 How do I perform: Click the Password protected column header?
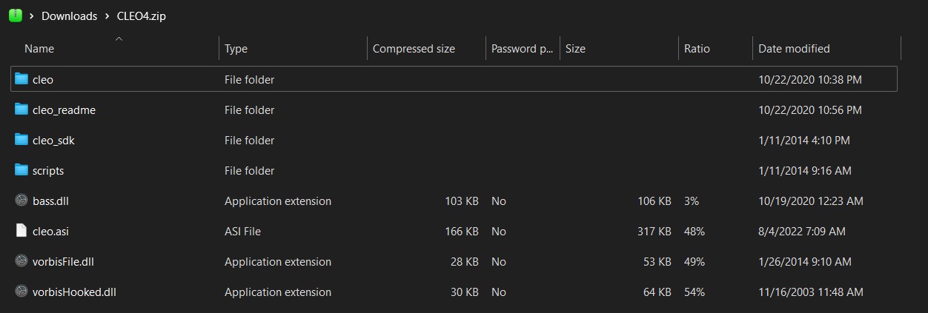[x=522, y=49]
